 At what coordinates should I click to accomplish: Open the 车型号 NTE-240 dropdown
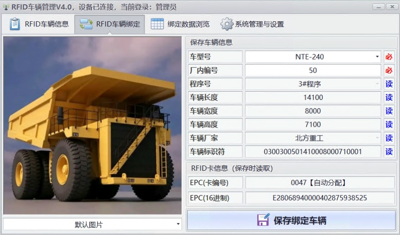(377, 57)
